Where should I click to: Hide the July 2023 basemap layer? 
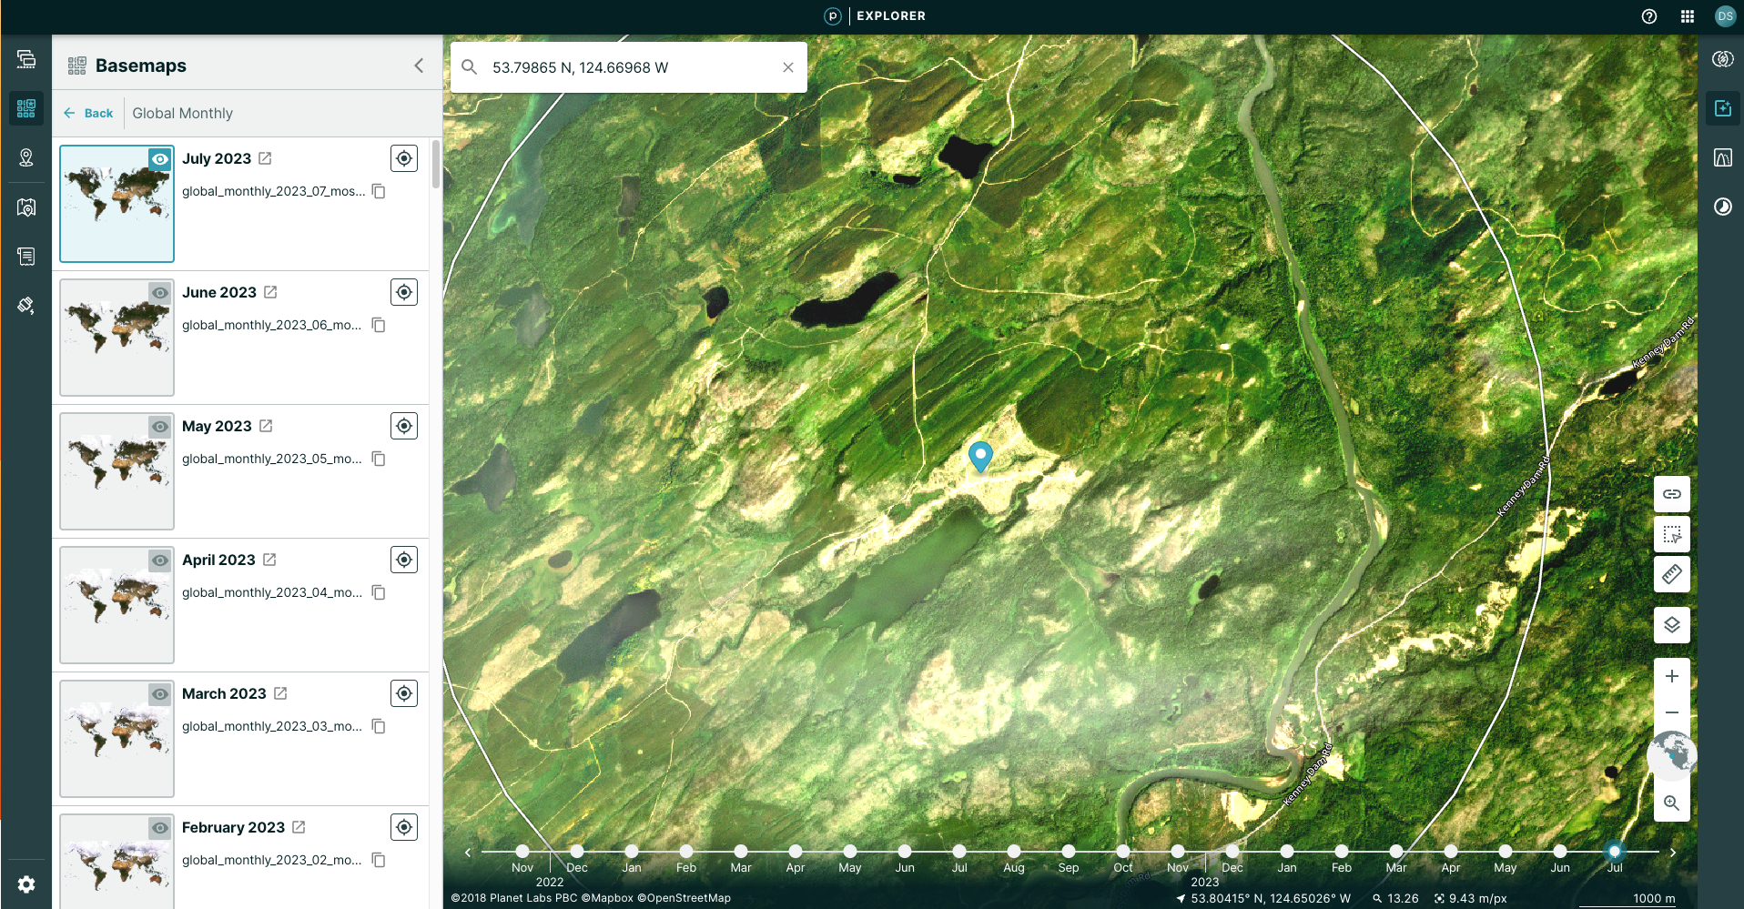pos(160,159)
